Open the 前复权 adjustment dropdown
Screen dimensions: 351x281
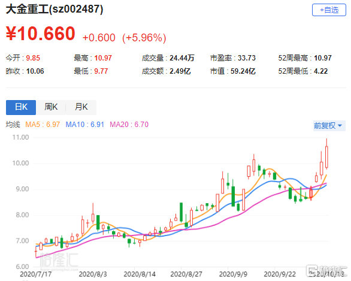tap(329, 126)
